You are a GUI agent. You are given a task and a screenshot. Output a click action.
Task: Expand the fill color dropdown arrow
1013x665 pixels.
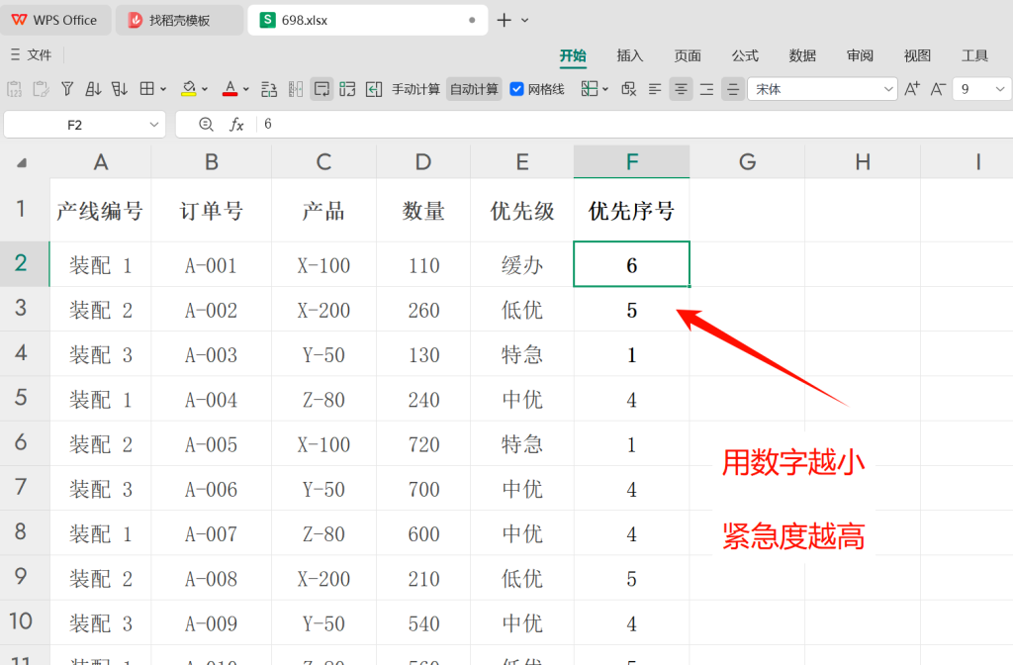205,89
